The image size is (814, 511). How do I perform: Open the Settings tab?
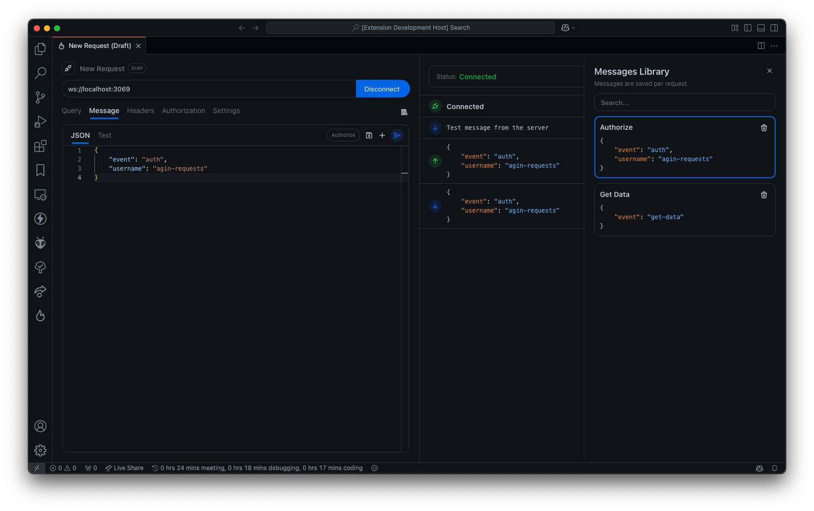226,111
